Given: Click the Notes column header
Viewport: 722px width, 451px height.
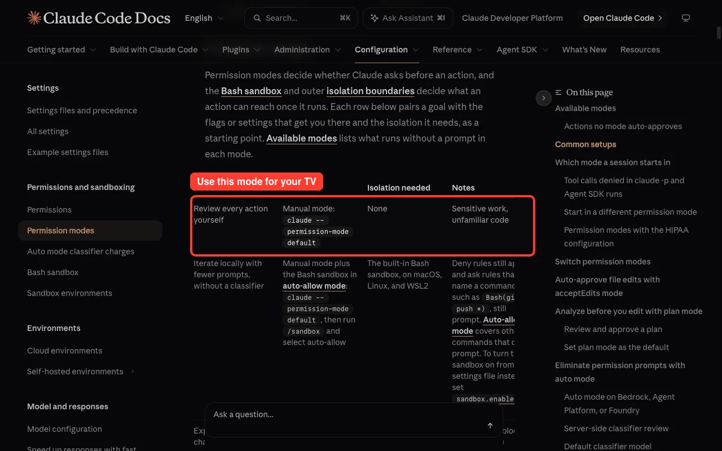Looking at the screenshot, I should pyautogui.click(x=463, y=188).
